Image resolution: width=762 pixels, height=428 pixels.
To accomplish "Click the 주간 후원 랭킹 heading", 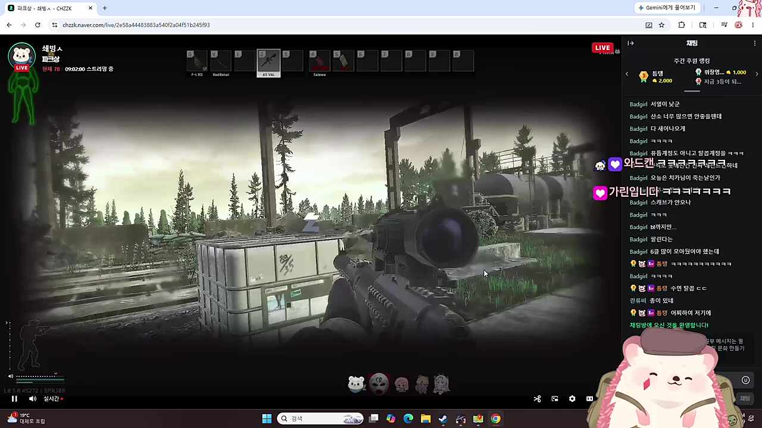I will point(692,61).
